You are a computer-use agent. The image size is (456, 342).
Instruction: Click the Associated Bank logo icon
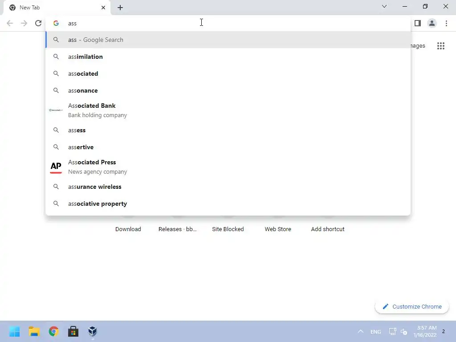[56, 110]
